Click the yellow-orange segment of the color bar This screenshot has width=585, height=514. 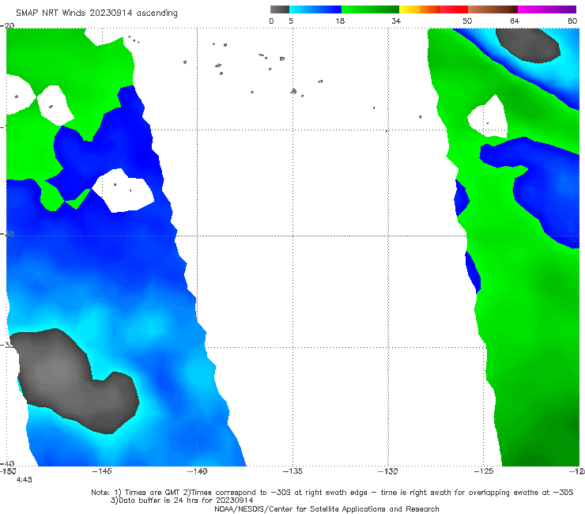420,9
